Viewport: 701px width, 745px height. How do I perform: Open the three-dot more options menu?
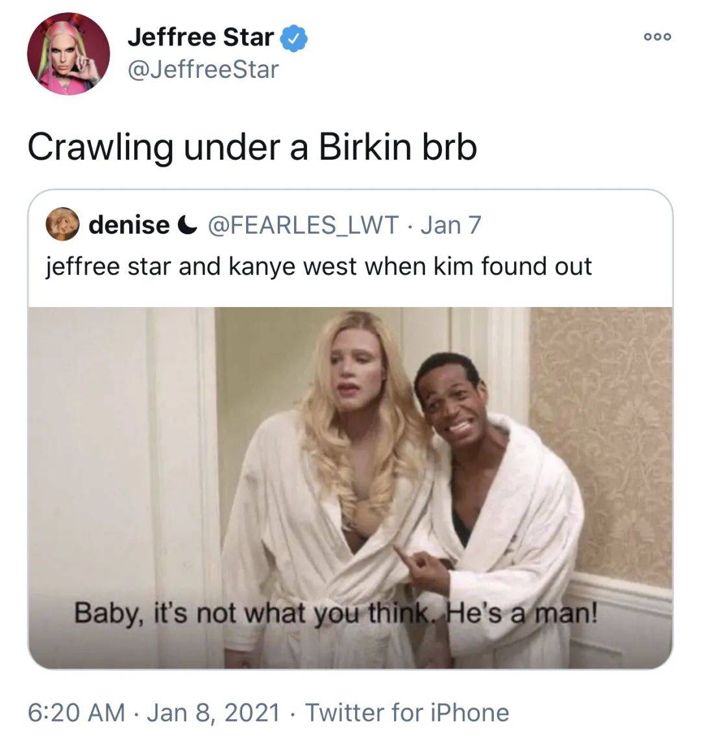(658, 36)
